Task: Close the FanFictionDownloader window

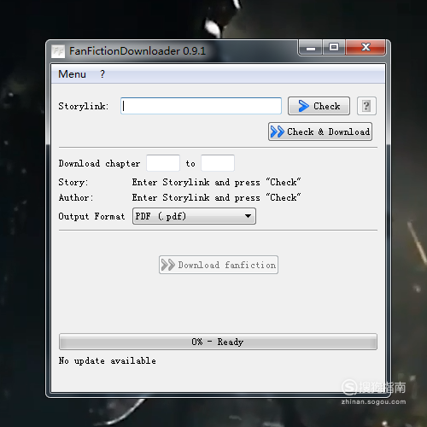Action: 366,48
